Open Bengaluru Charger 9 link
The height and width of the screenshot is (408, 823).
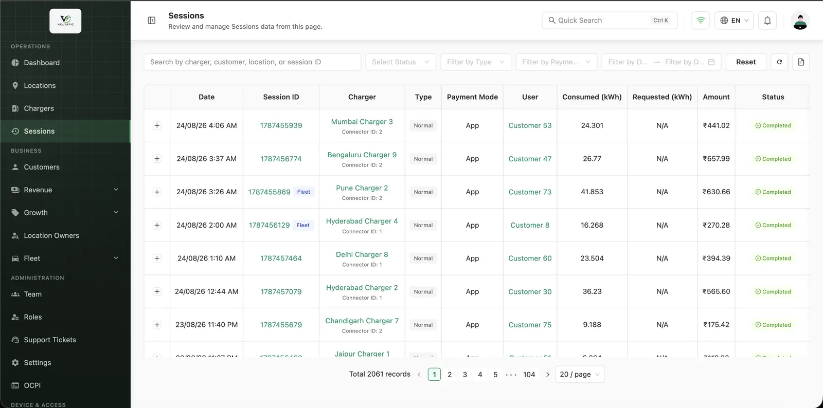[362, 155]
